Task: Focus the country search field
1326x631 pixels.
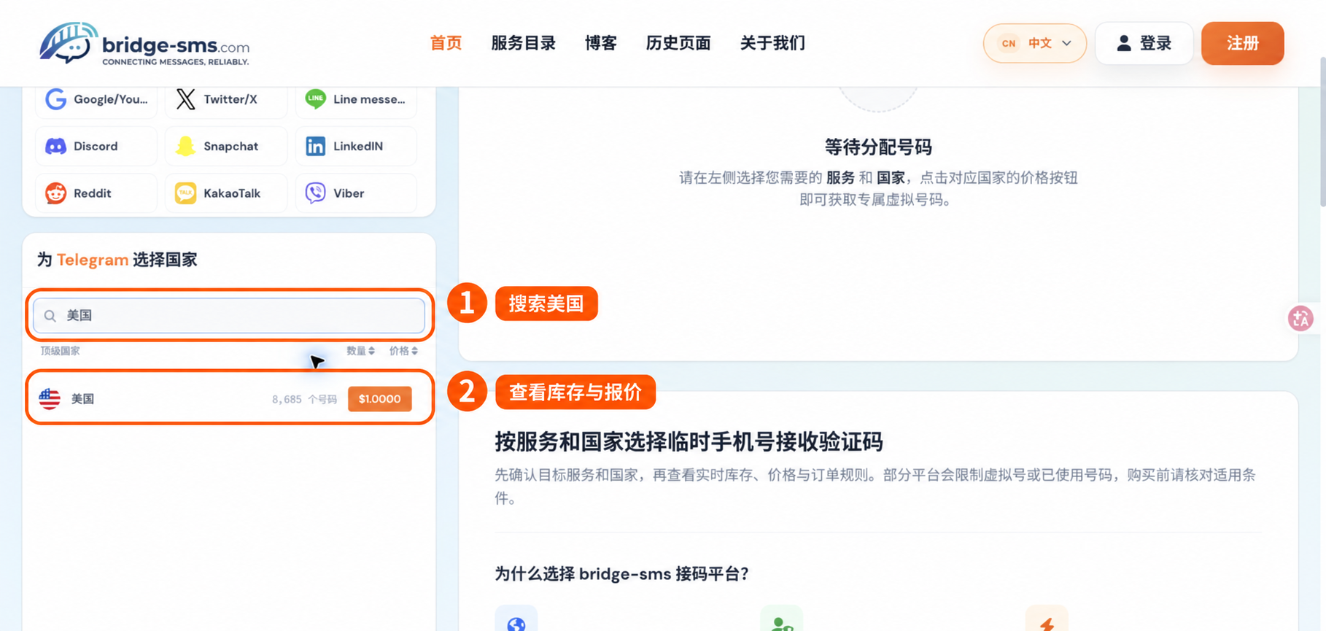Action: tap(229, 315)
